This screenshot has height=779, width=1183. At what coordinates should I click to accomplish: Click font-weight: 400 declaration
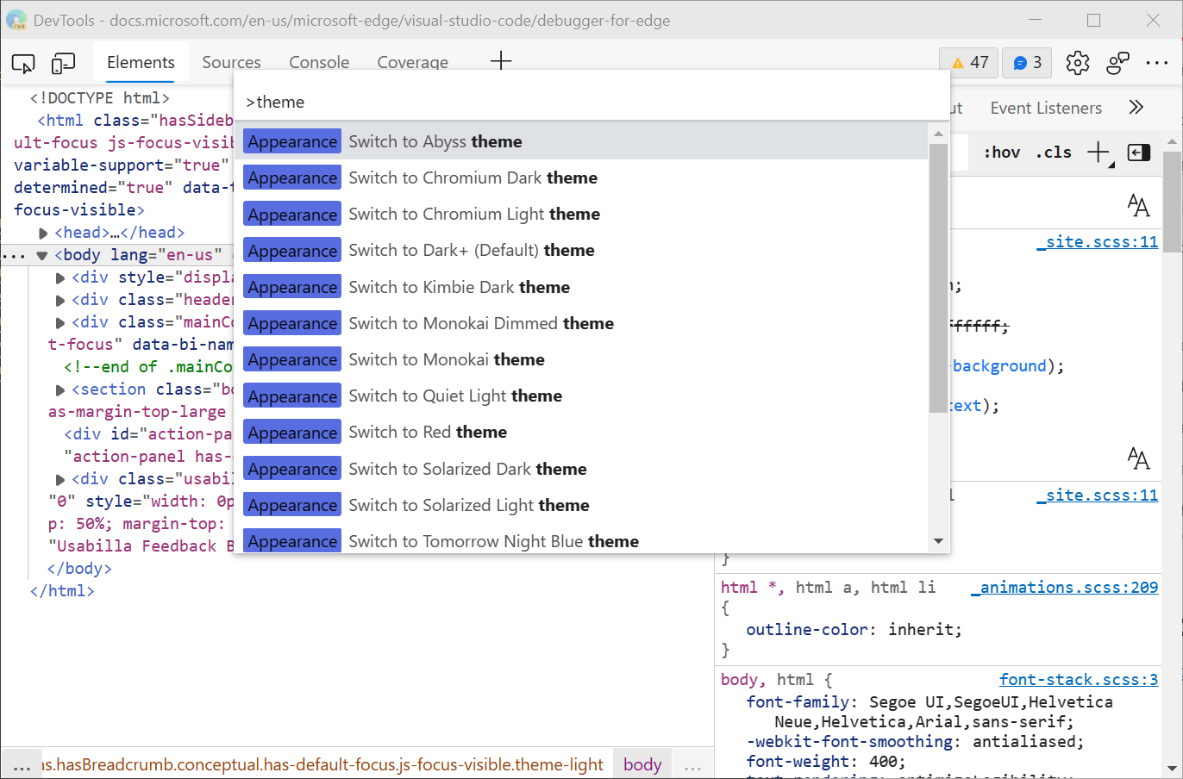[x=826, y=762]
